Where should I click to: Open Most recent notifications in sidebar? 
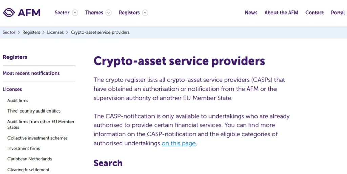pyautogui.click(x=31, y=73)
